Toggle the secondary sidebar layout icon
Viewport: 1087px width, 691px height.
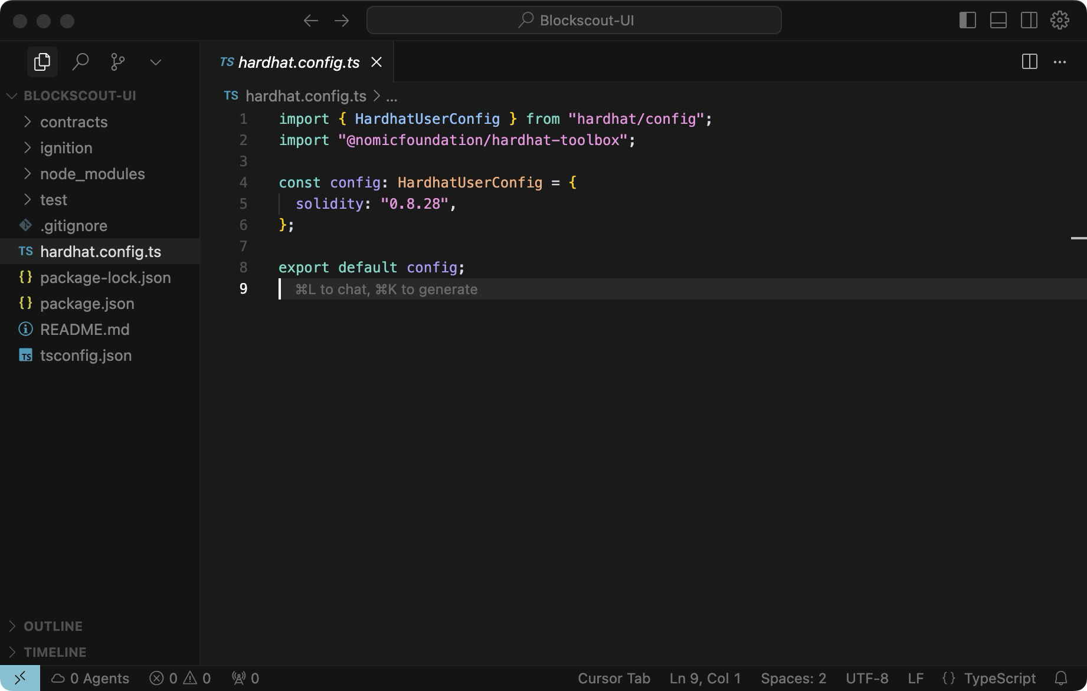[x=1029, y=20]
